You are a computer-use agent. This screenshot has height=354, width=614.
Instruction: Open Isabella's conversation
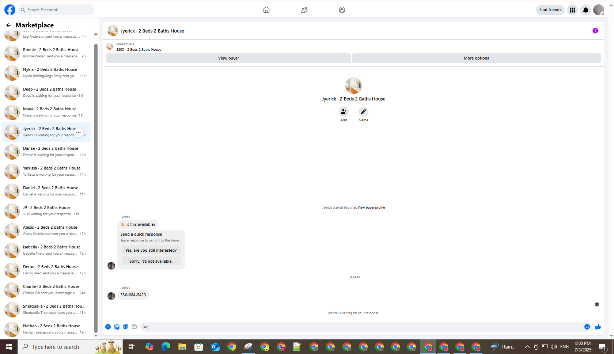(x=47, y=250)
